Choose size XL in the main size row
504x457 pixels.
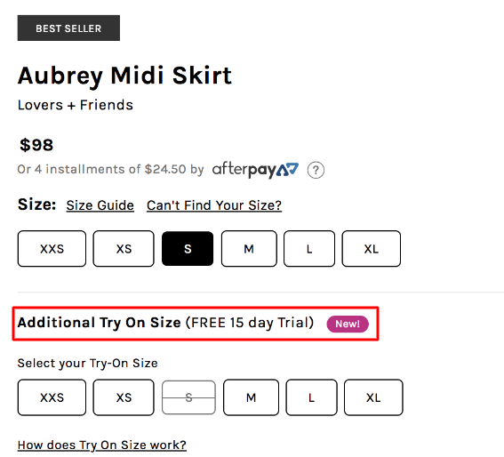pyautogui.click(x=372, y=249)
